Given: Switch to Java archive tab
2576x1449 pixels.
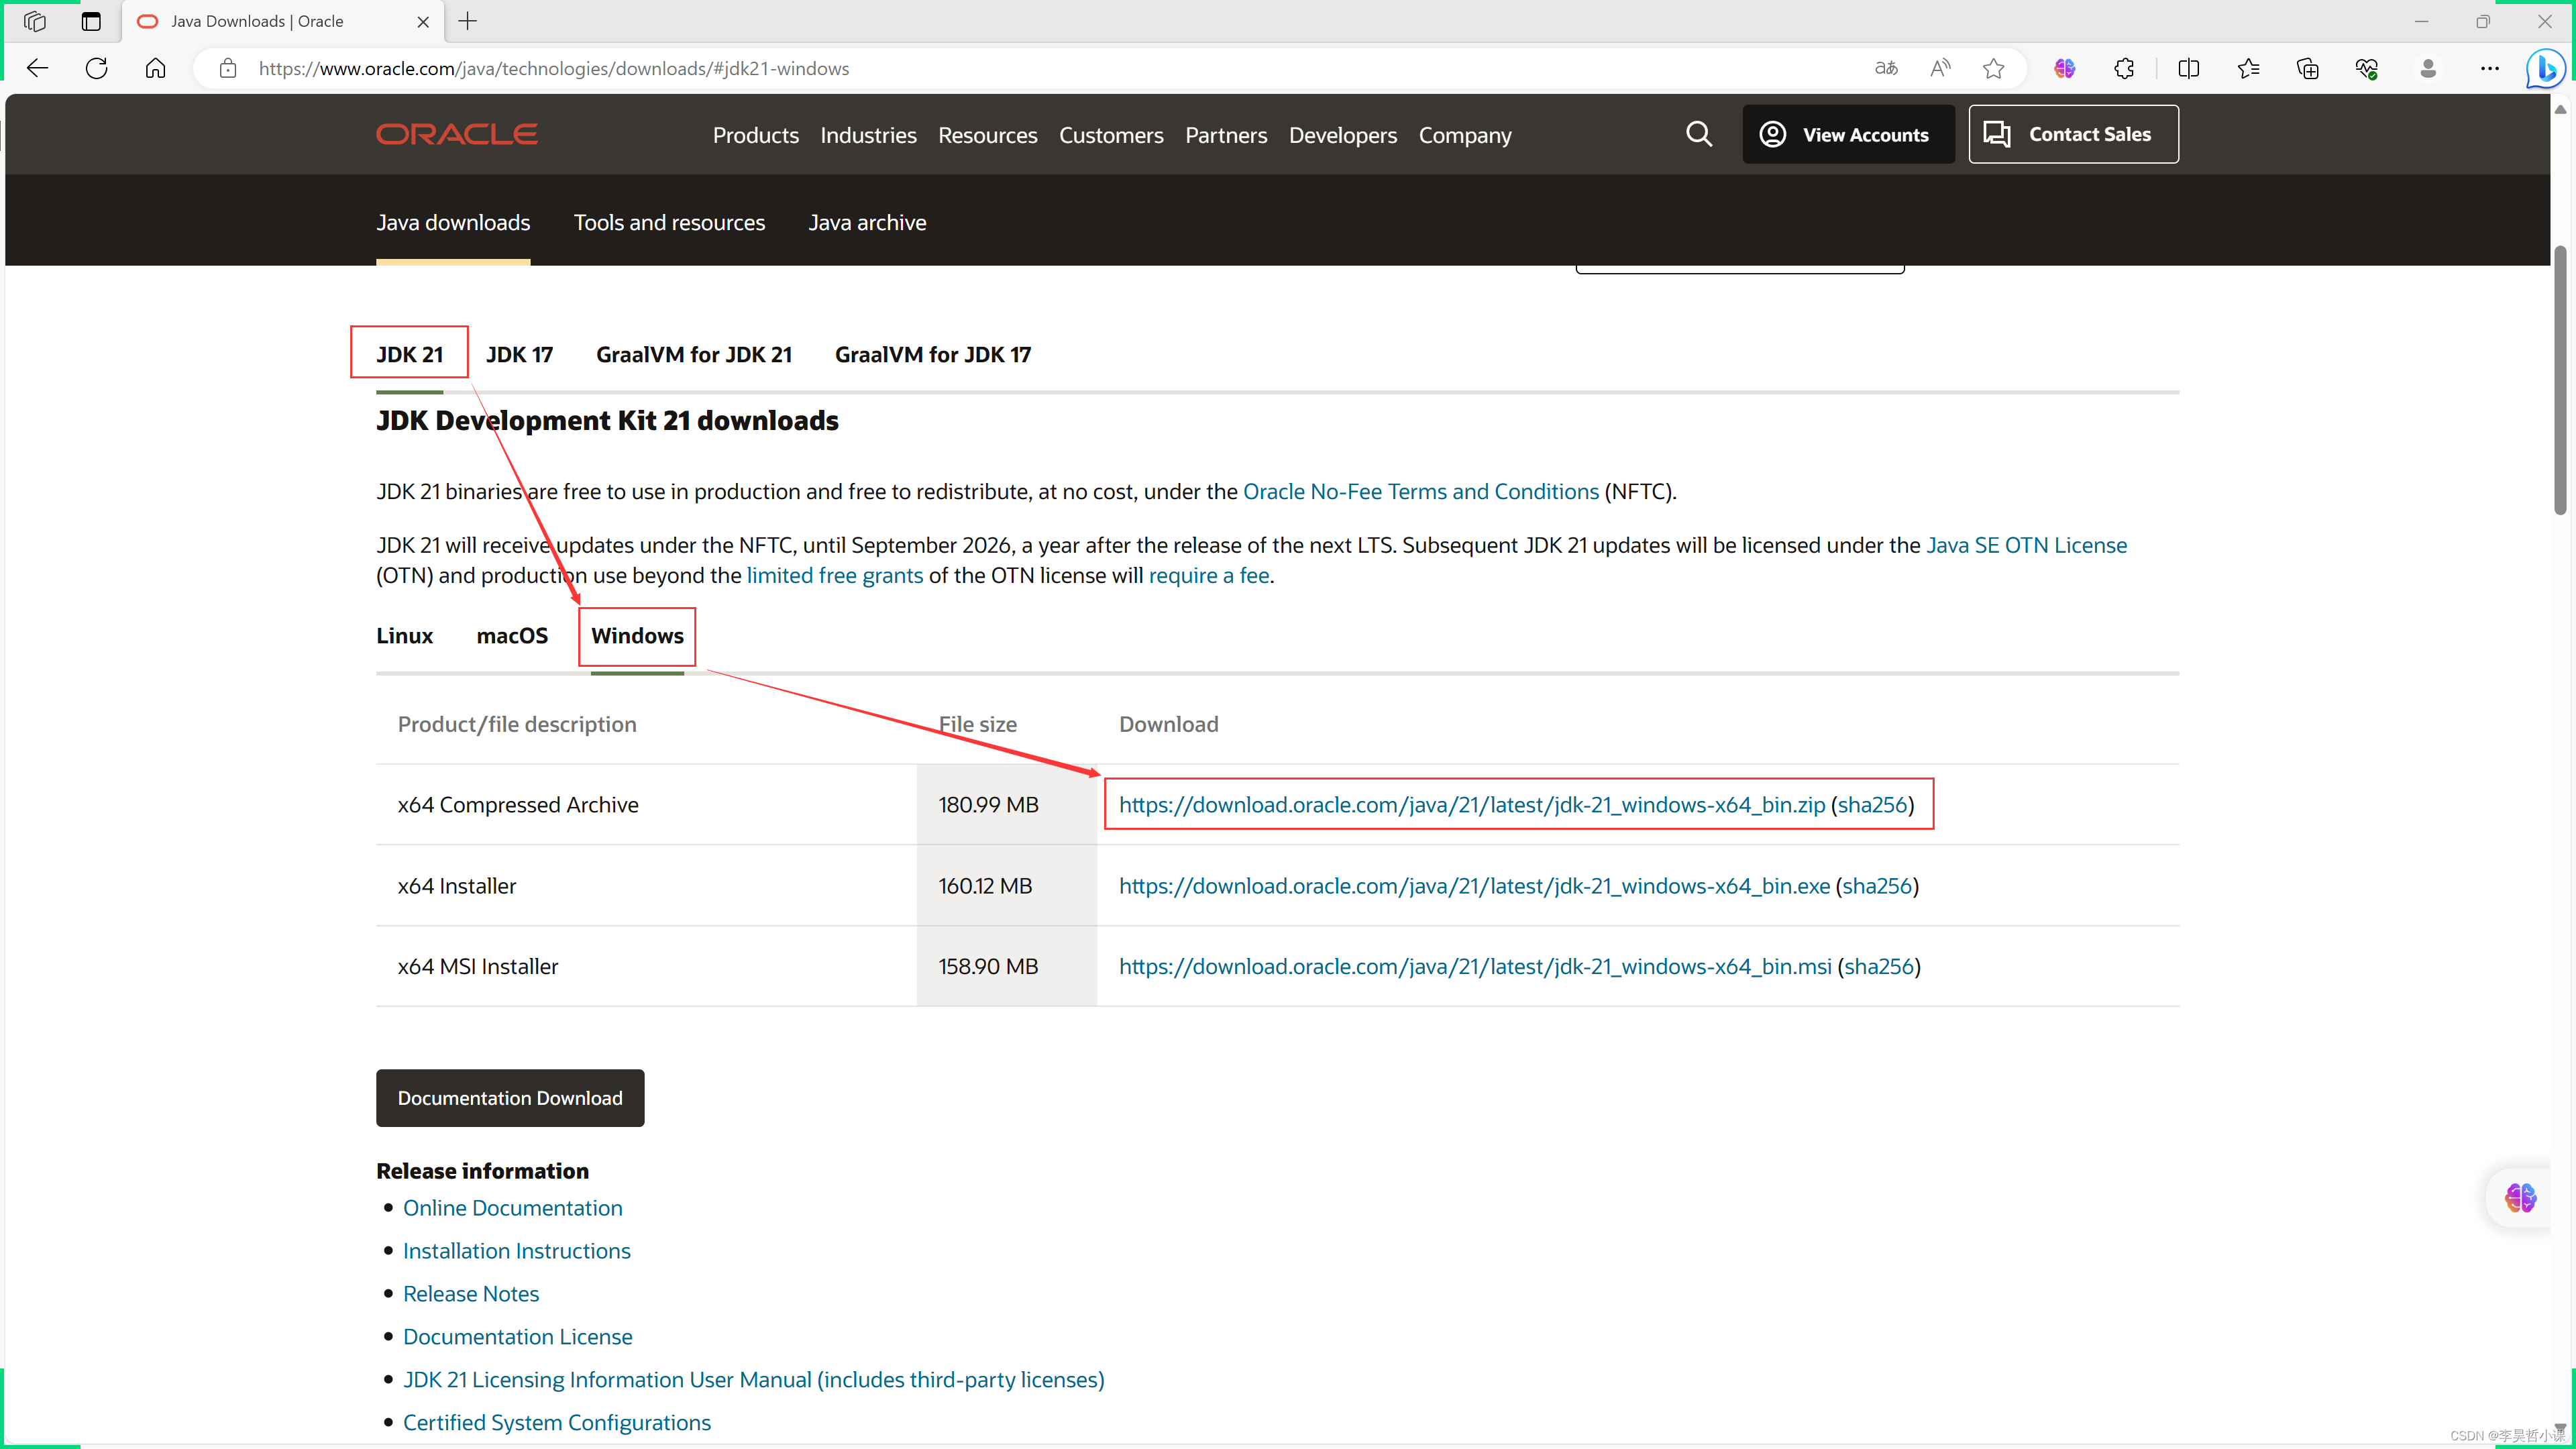Looking at the screenshot, I should tap(867, 222).
